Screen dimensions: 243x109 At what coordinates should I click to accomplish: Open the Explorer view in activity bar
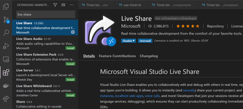[x=6, y=7]
